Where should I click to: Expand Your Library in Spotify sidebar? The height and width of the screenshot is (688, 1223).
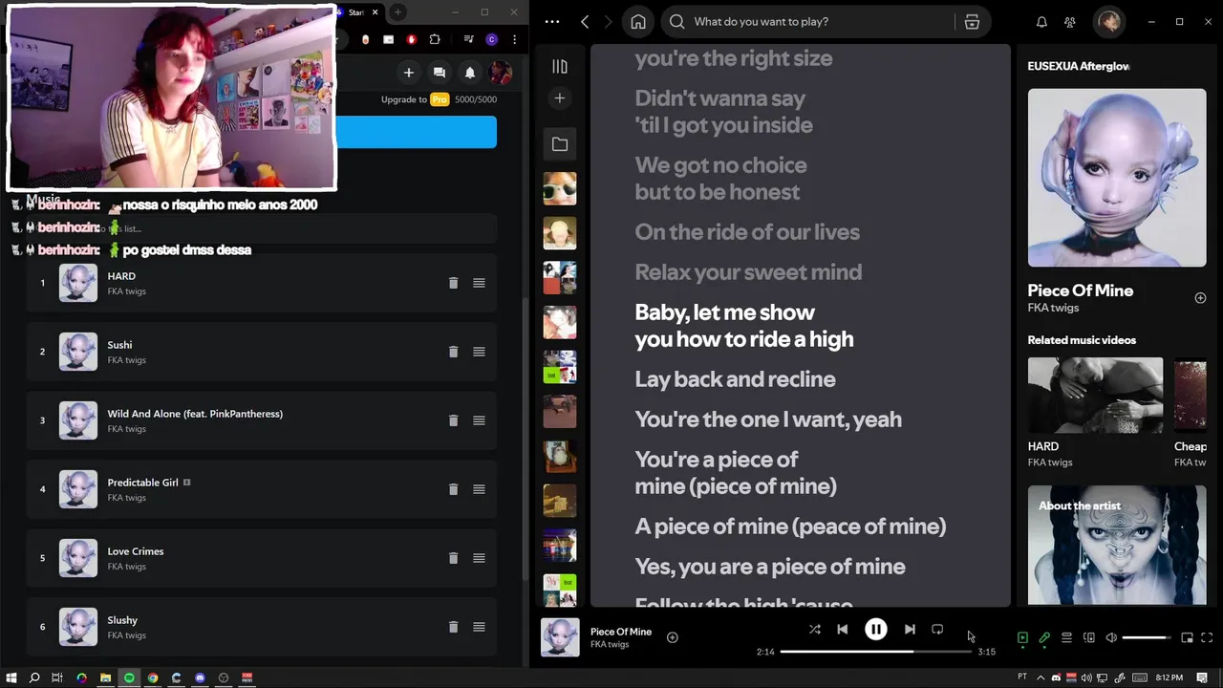(x=560, y=66)
